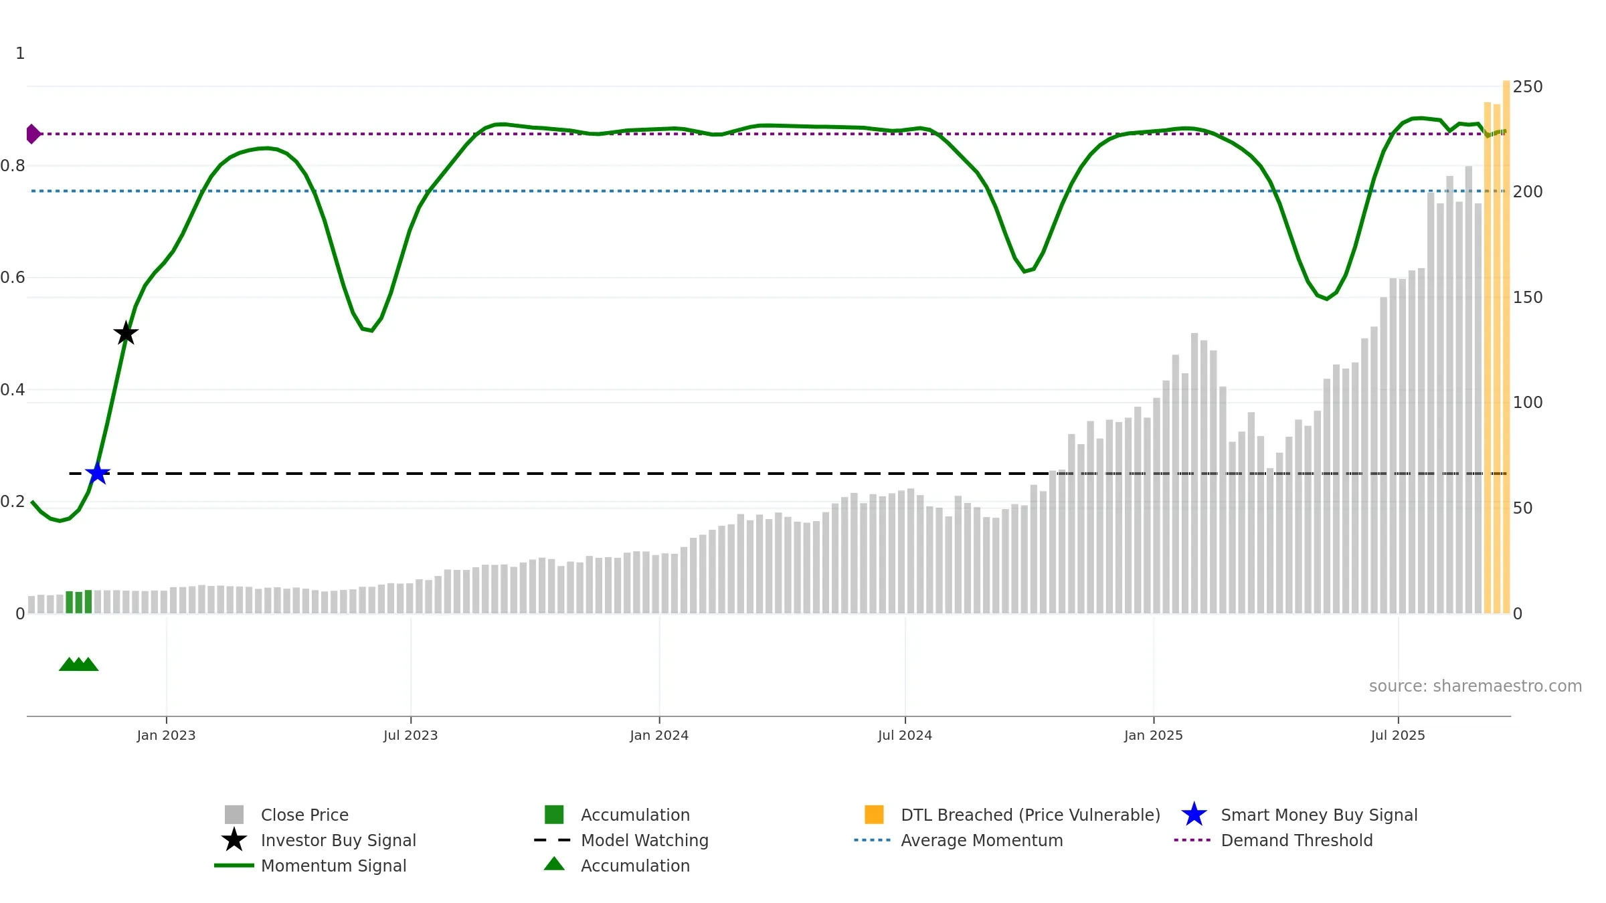The image size is (1606, 903).
Task: Click the 250 right axis value
Action: click(x=1528, y=87)
